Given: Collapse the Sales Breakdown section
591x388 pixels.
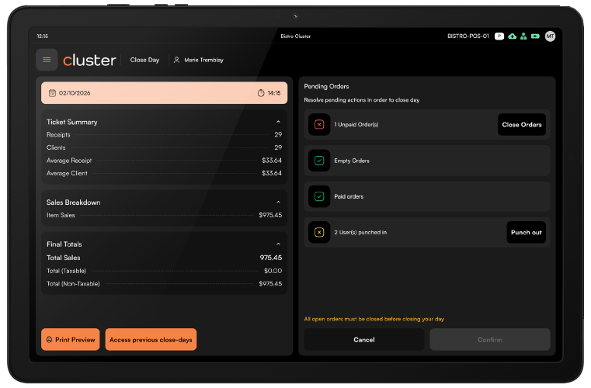Looking at the screenshot, I should pyautogui.click(x=278, y=203).
